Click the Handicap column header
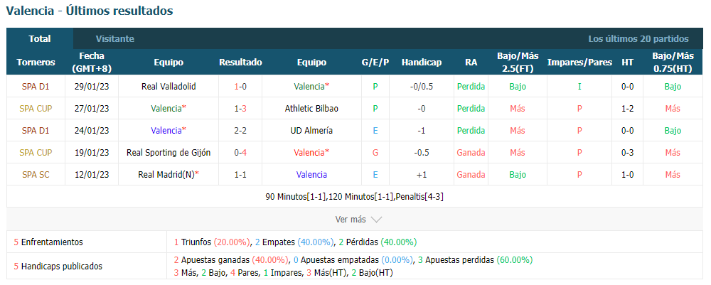Screen dimensions: 711x285 [421, 63]
